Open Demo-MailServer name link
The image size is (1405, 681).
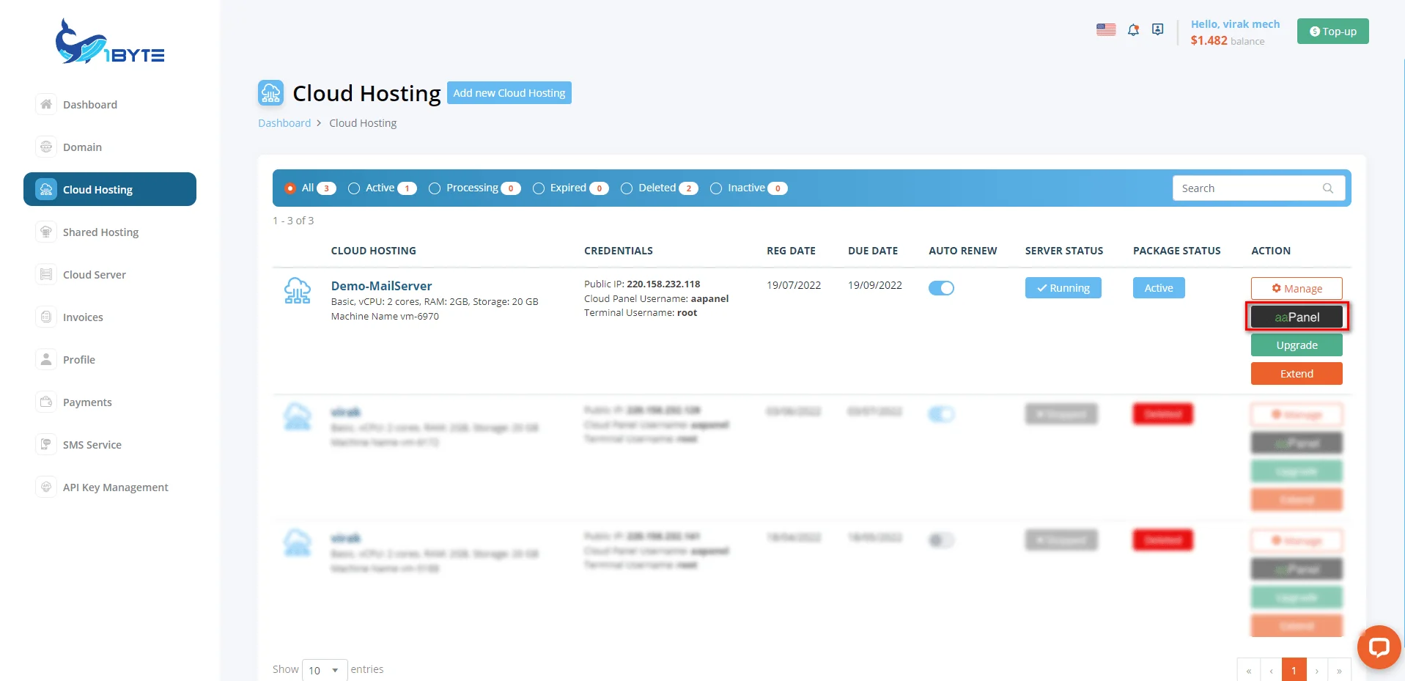(381, 286)
